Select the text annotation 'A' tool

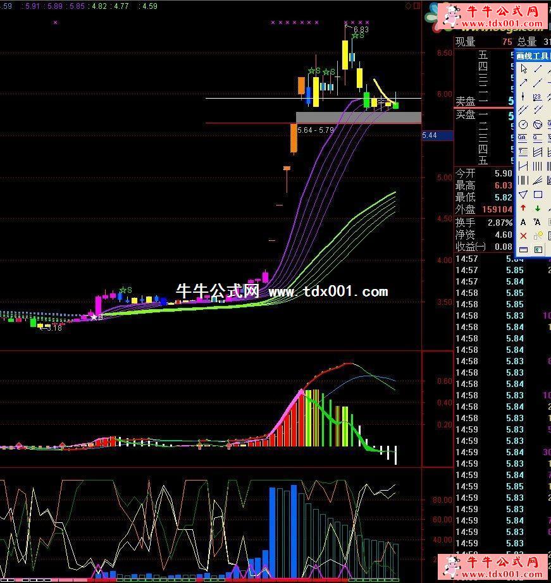pos(523,222)
